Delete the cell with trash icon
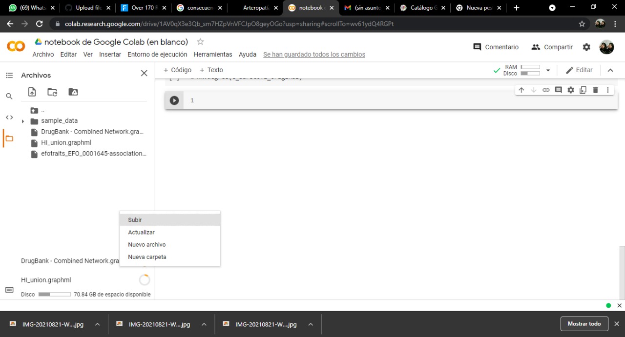 [595, 90]
